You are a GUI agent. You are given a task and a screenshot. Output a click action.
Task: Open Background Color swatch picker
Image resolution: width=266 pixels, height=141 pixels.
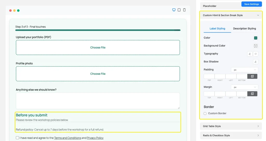click(x=256, y=46)
